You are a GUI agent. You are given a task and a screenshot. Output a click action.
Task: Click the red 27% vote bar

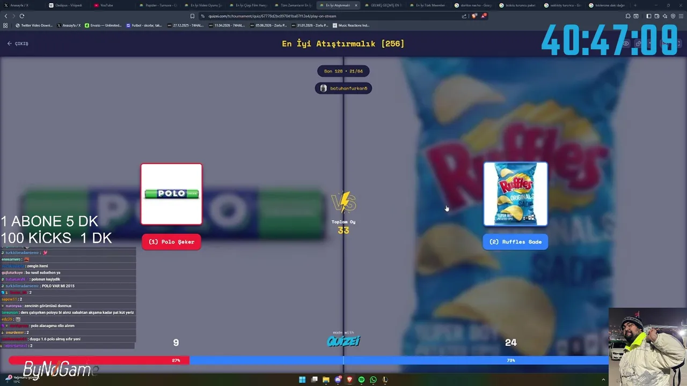click(x=99, y=360)
